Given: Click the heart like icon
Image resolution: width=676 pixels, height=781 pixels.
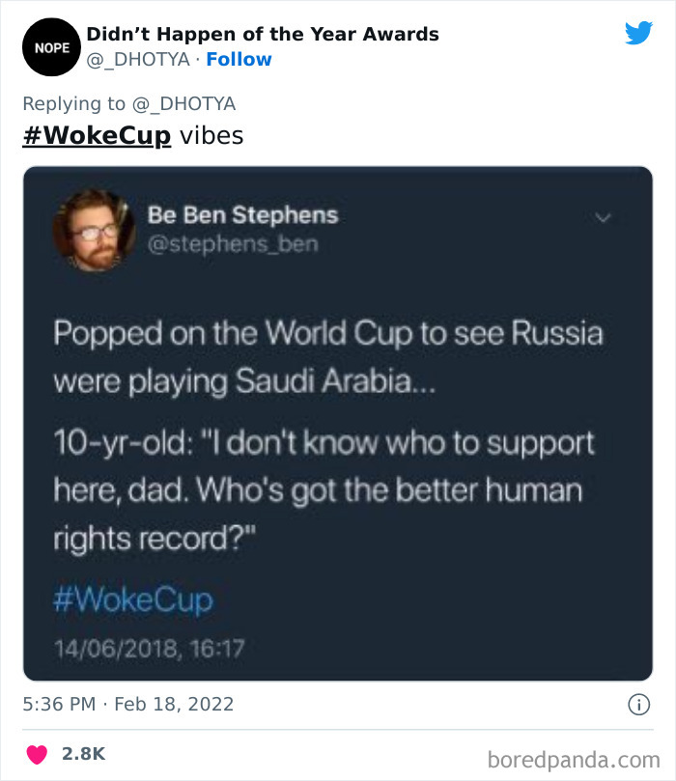Looking at the screenshot, I should (x=36, y=754).
